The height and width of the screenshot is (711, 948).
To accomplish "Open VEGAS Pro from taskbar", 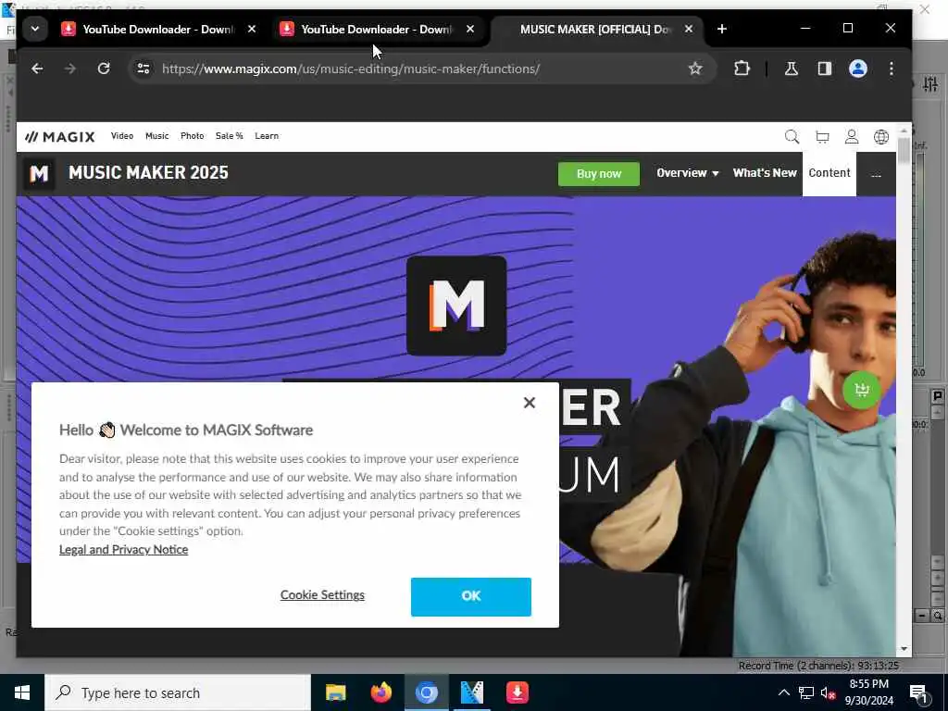I will pos(471,692).
